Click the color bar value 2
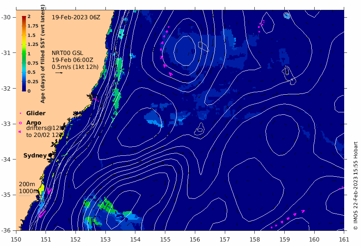The height and width of the screenshot is (246, 361). click(x=29, y=16)
